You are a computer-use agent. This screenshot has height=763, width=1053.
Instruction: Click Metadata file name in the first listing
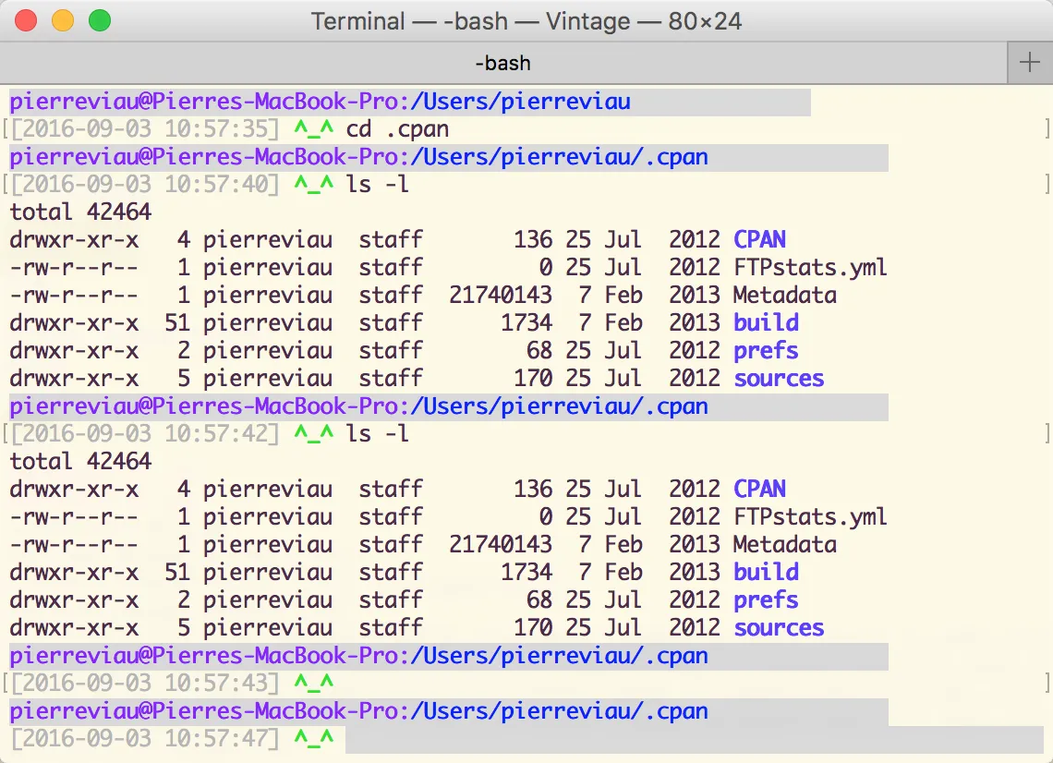785,296
